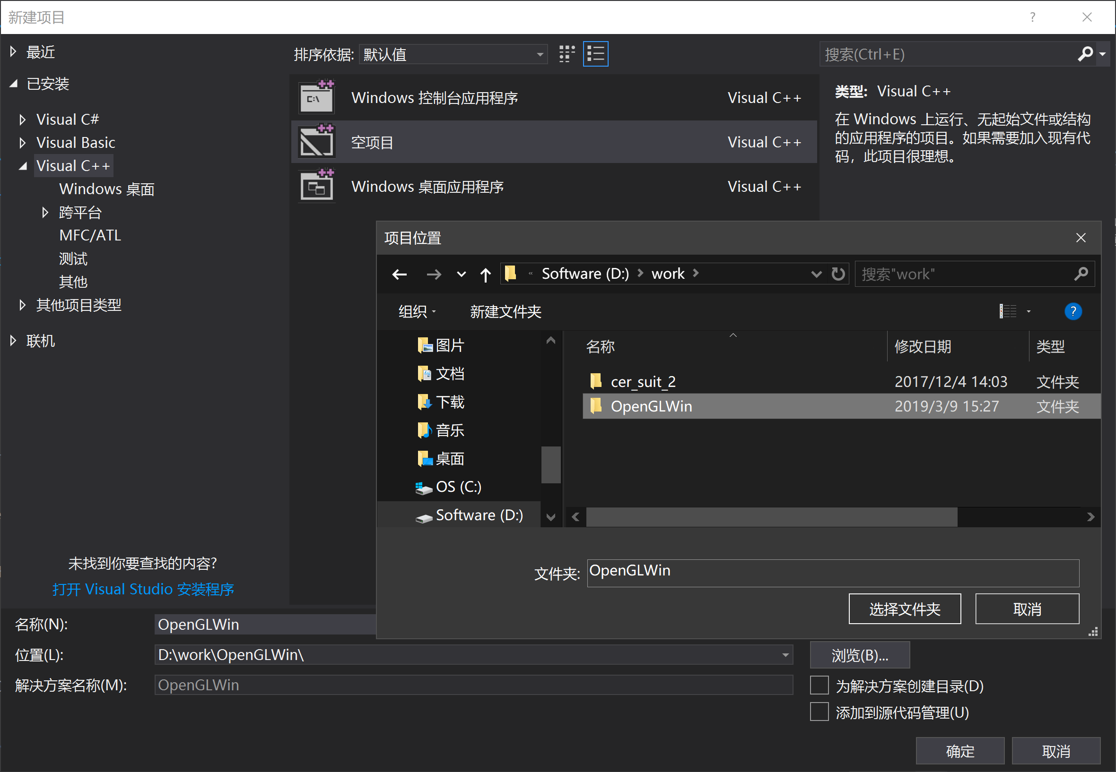Click the change-view icon in explorer toolbar
Image resolution: width=1116 pixels, height=772 pixels.
click(x=1007, y=311)
